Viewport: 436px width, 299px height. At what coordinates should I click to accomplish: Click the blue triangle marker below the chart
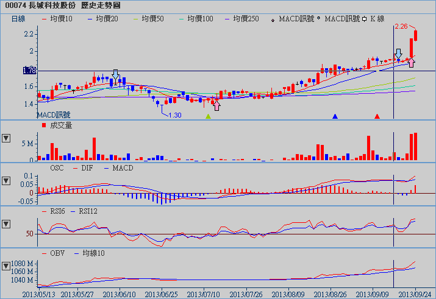click(x=335, y=116)
